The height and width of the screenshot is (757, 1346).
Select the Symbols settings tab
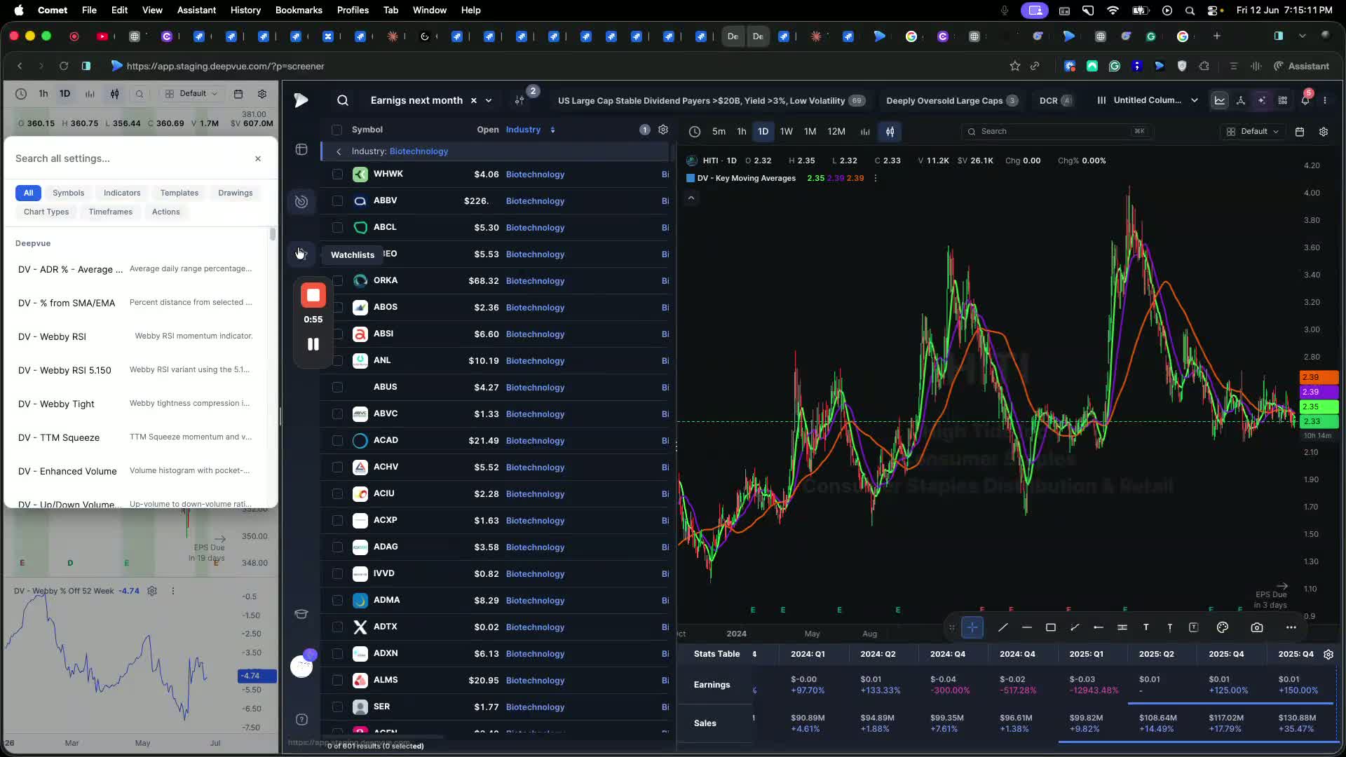tap(68, 193)
